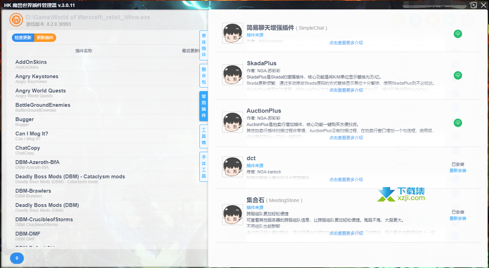Click the 简易聊天增强插件 plugin title
Image resolution: width=489 pixels, height=268 pixels.
point(270,28)
